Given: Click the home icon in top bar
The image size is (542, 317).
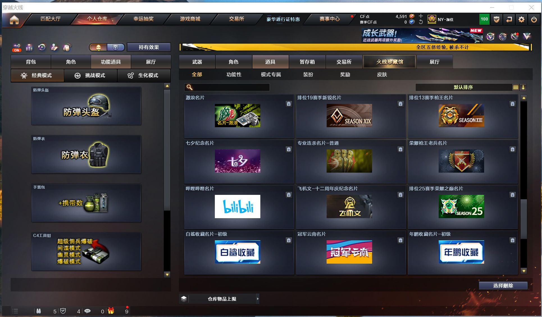Looking at the screenshot, I should point(14,20).
